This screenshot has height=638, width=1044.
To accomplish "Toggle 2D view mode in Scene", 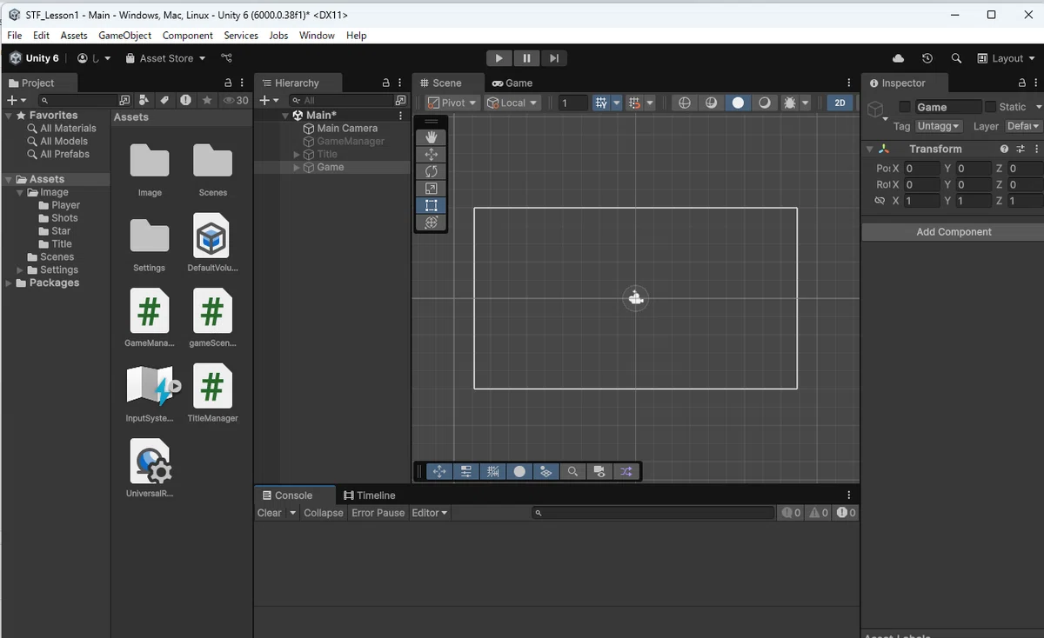I will (x=840, y=103).
